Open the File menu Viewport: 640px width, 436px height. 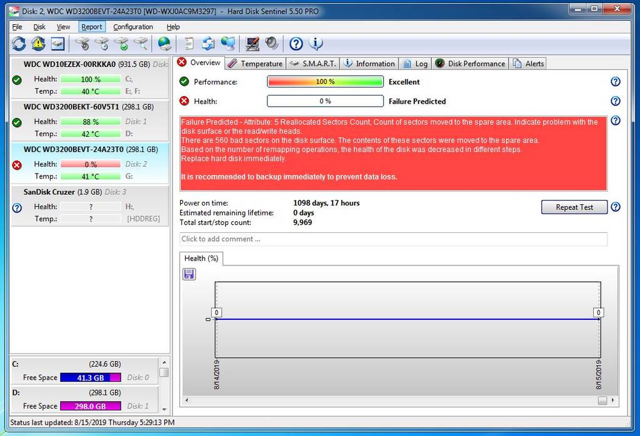tap(17, 27)
